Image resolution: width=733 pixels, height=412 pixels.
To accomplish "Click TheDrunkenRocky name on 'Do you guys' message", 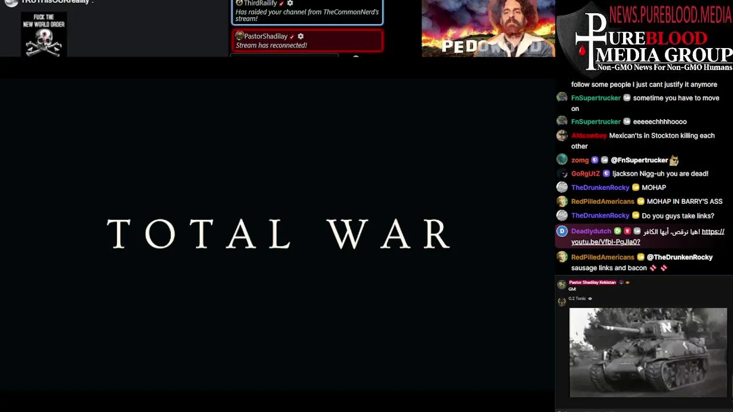I will [x=600, y=215].
